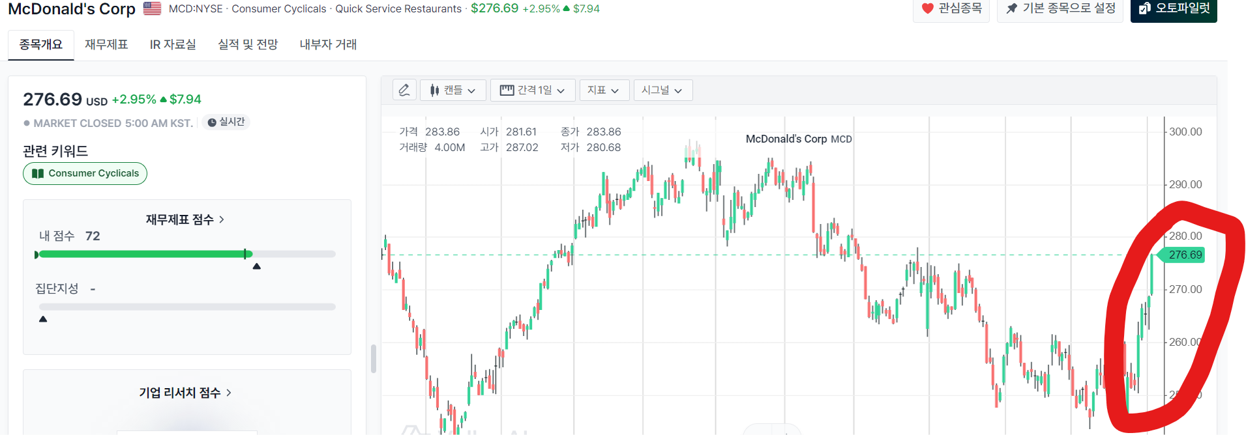Click the McDonald's Corp MCD chart title
Screen dimensions: 1246x435
pos(799,139)
